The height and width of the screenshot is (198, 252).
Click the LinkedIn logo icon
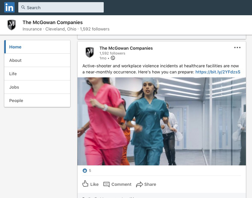(9, 7)
